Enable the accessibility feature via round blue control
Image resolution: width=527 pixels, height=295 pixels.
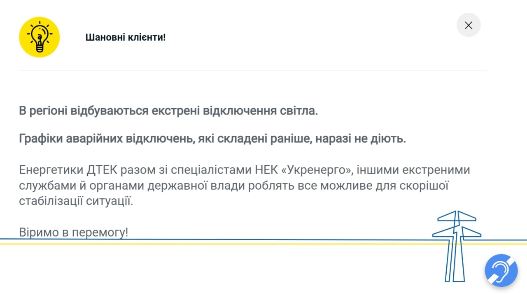(501, 270)
